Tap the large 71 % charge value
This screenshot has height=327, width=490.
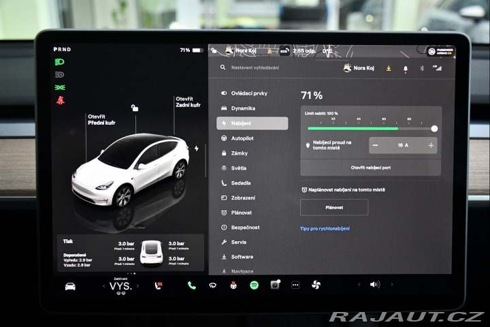[312, 95]
